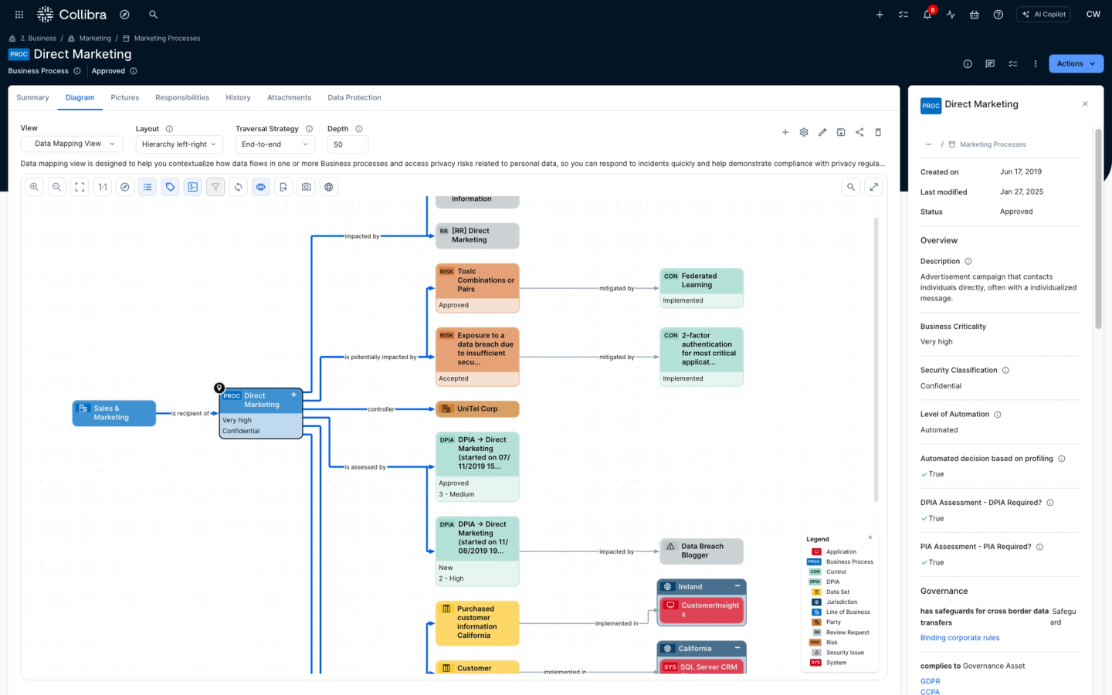Delete the diagram view with trash icon
The height and width of the screenshot is (695, 1112).
[x=878, y=132]
